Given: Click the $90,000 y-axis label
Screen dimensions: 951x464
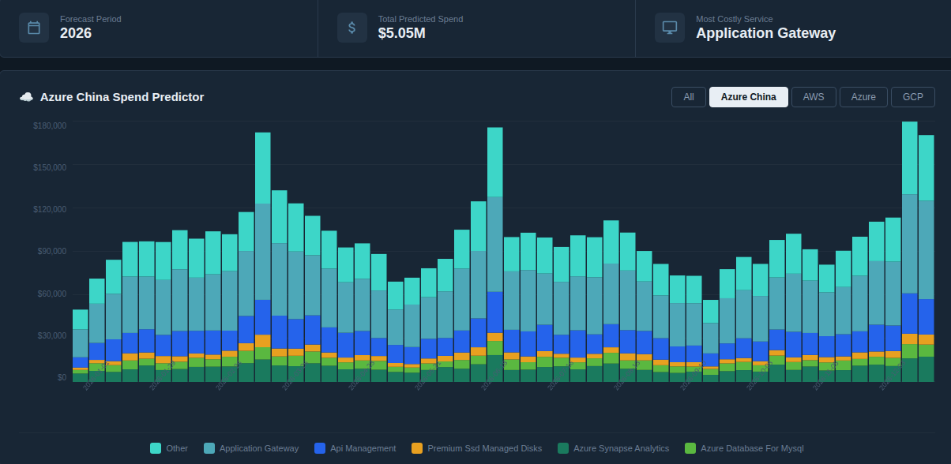Looking at the screenshot, I should click(x=52, y=251).
